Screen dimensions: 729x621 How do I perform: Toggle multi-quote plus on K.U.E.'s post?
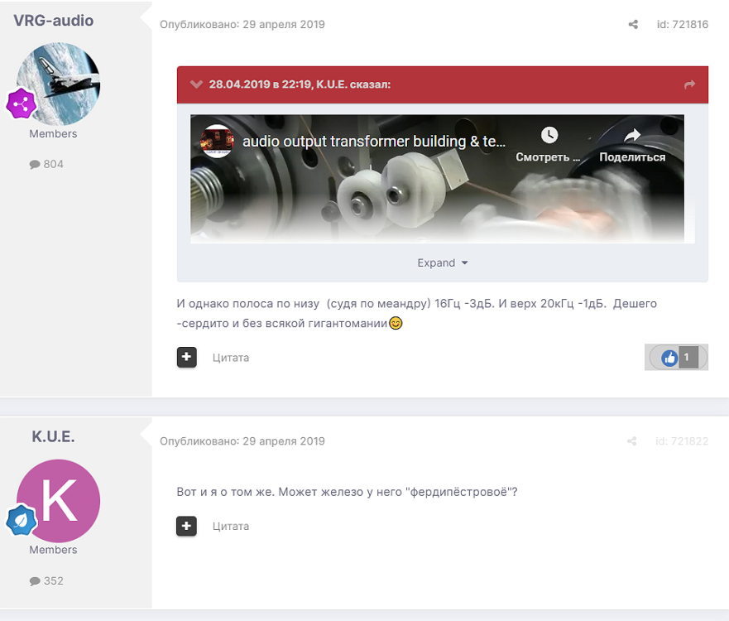pyautogui.click(x=186, y=526)
